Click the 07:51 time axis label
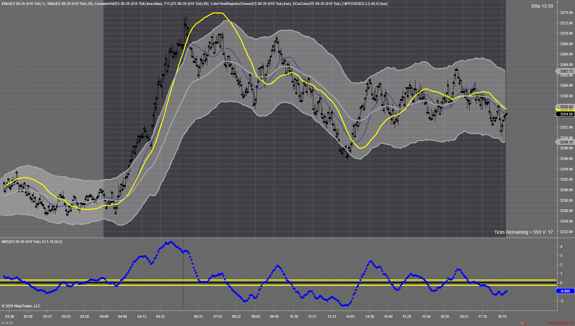This screenshot has height=326, width=575. point(218,317)
